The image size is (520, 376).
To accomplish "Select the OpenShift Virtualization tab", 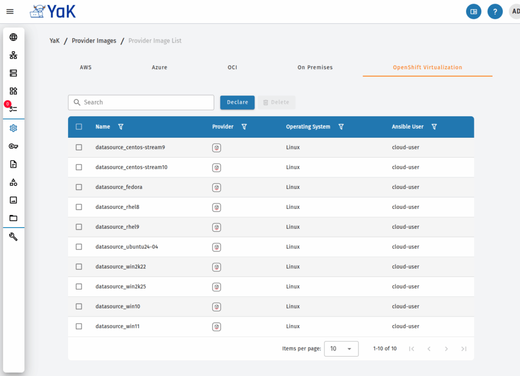I will (x=428, y=68).
